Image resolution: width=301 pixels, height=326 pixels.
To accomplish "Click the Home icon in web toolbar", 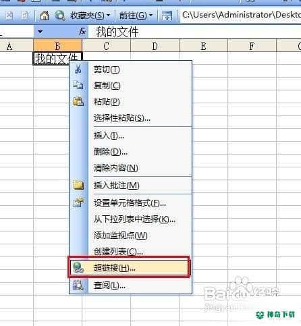I will pyautogui.click(x=45, y=16).
